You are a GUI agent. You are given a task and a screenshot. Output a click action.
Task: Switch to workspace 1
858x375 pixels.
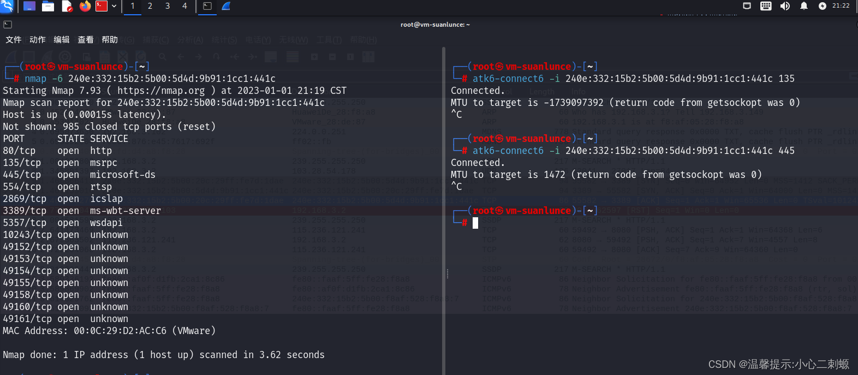coord(133,6)
